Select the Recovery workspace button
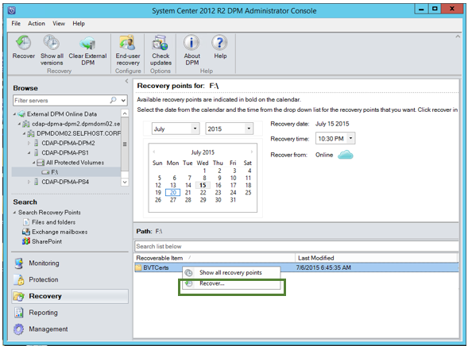This screenshot has width=468, height=346. click(x=70, y=296)
